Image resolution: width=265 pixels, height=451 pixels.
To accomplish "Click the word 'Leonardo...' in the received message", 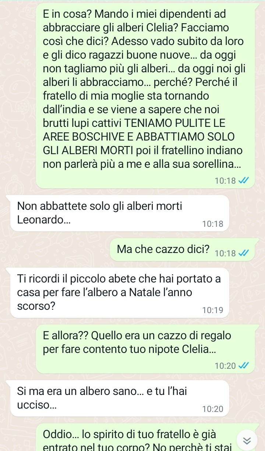I will coord(45,220).
